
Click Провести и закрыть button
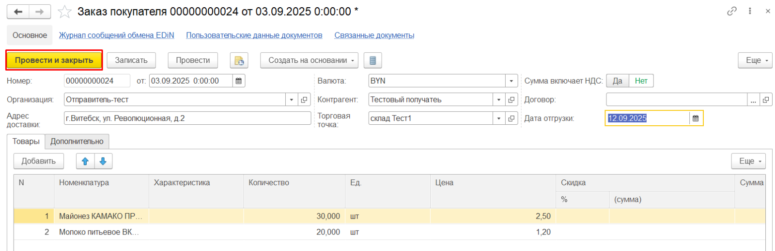(x=54, y=60)
